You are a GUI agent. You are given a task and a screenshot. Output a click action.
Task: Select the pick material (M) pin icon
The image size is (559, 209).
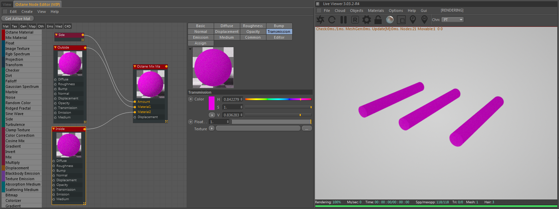coord(424,20)
